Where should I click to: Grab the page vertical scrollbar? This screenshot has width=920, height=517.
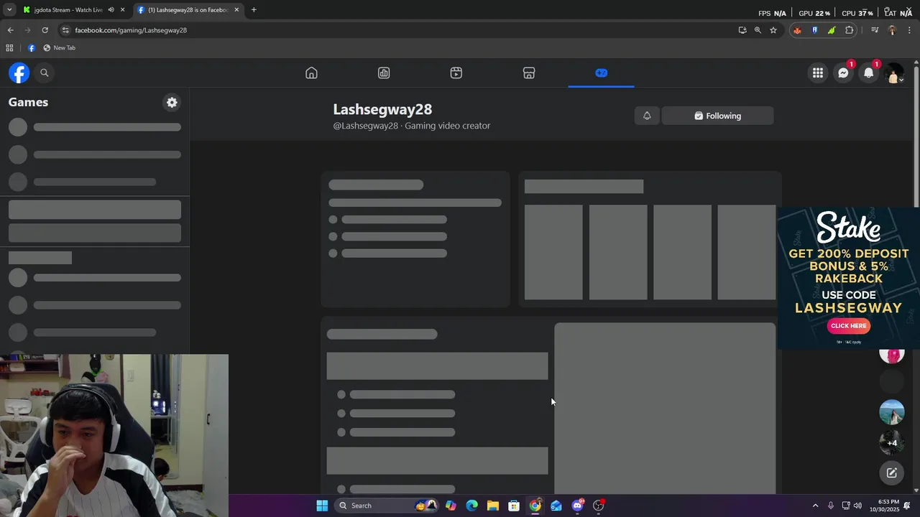[916, 136]
